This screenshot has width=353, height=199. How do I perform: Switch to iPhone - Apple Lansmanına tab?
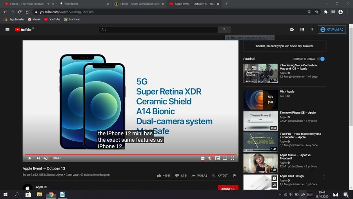[x=139, y=4]
